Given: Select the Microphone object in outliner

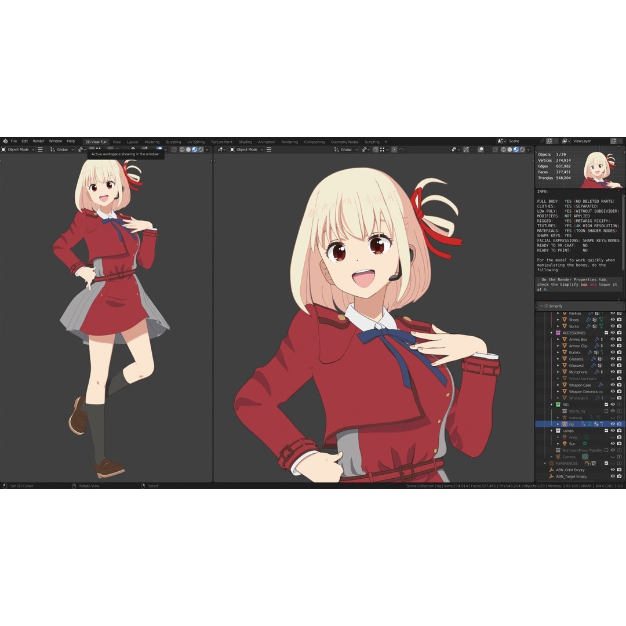Looking at the screenshot, I should pyautogui.click(x=578, y=372).
